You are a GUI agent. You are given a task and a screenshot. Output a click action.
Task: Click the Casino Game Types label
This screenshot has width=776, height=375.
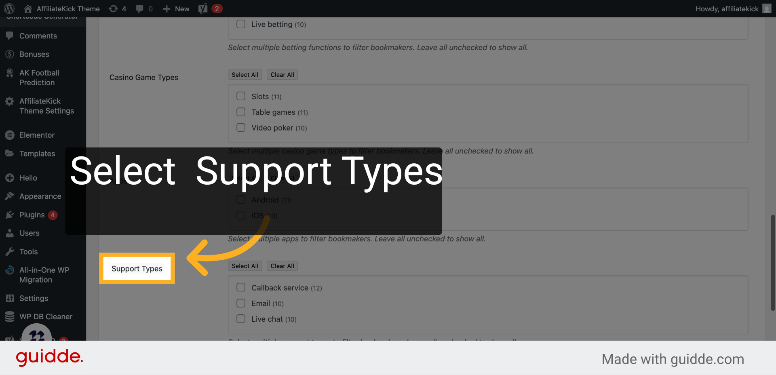(x=144, y=77)
